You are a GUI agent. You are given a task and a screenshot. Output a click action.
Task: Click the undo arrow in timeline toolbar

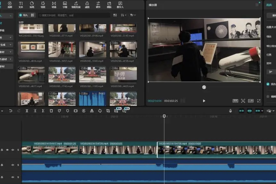[11, 111]
